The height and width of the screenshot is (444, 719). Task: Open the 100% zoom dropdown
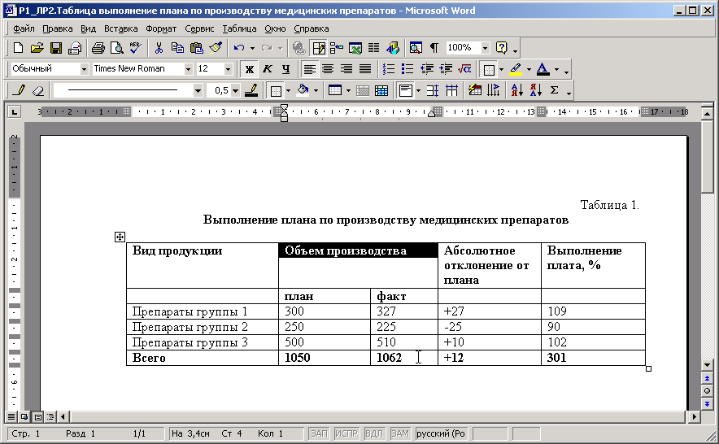coord(485,48)
